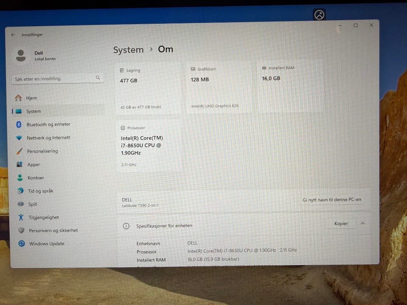Select the Personalisering paintbrush icon
407x305 pixels.
19,151
